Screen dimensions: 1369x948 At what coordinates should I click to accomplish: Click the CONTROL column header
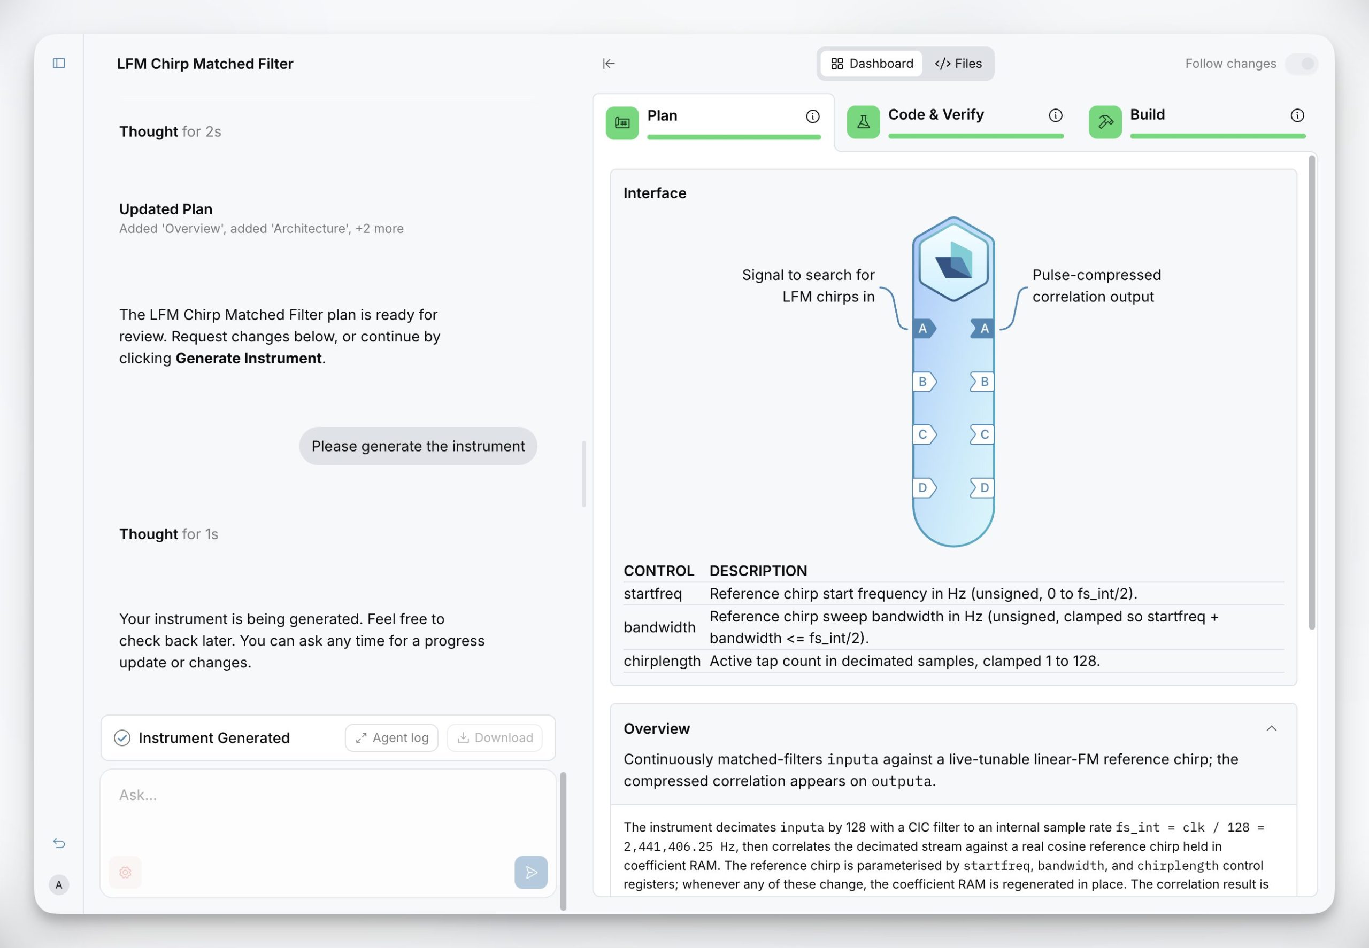pyautogui.click(x=659, y=571)
